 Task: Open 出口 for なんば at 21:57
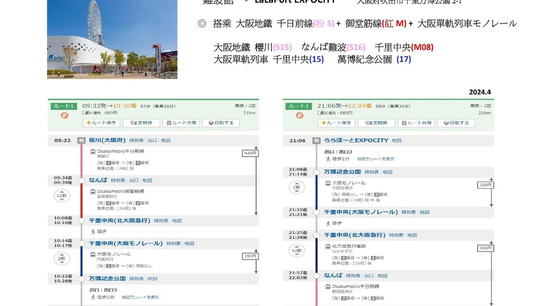click(x=369, y=276)
